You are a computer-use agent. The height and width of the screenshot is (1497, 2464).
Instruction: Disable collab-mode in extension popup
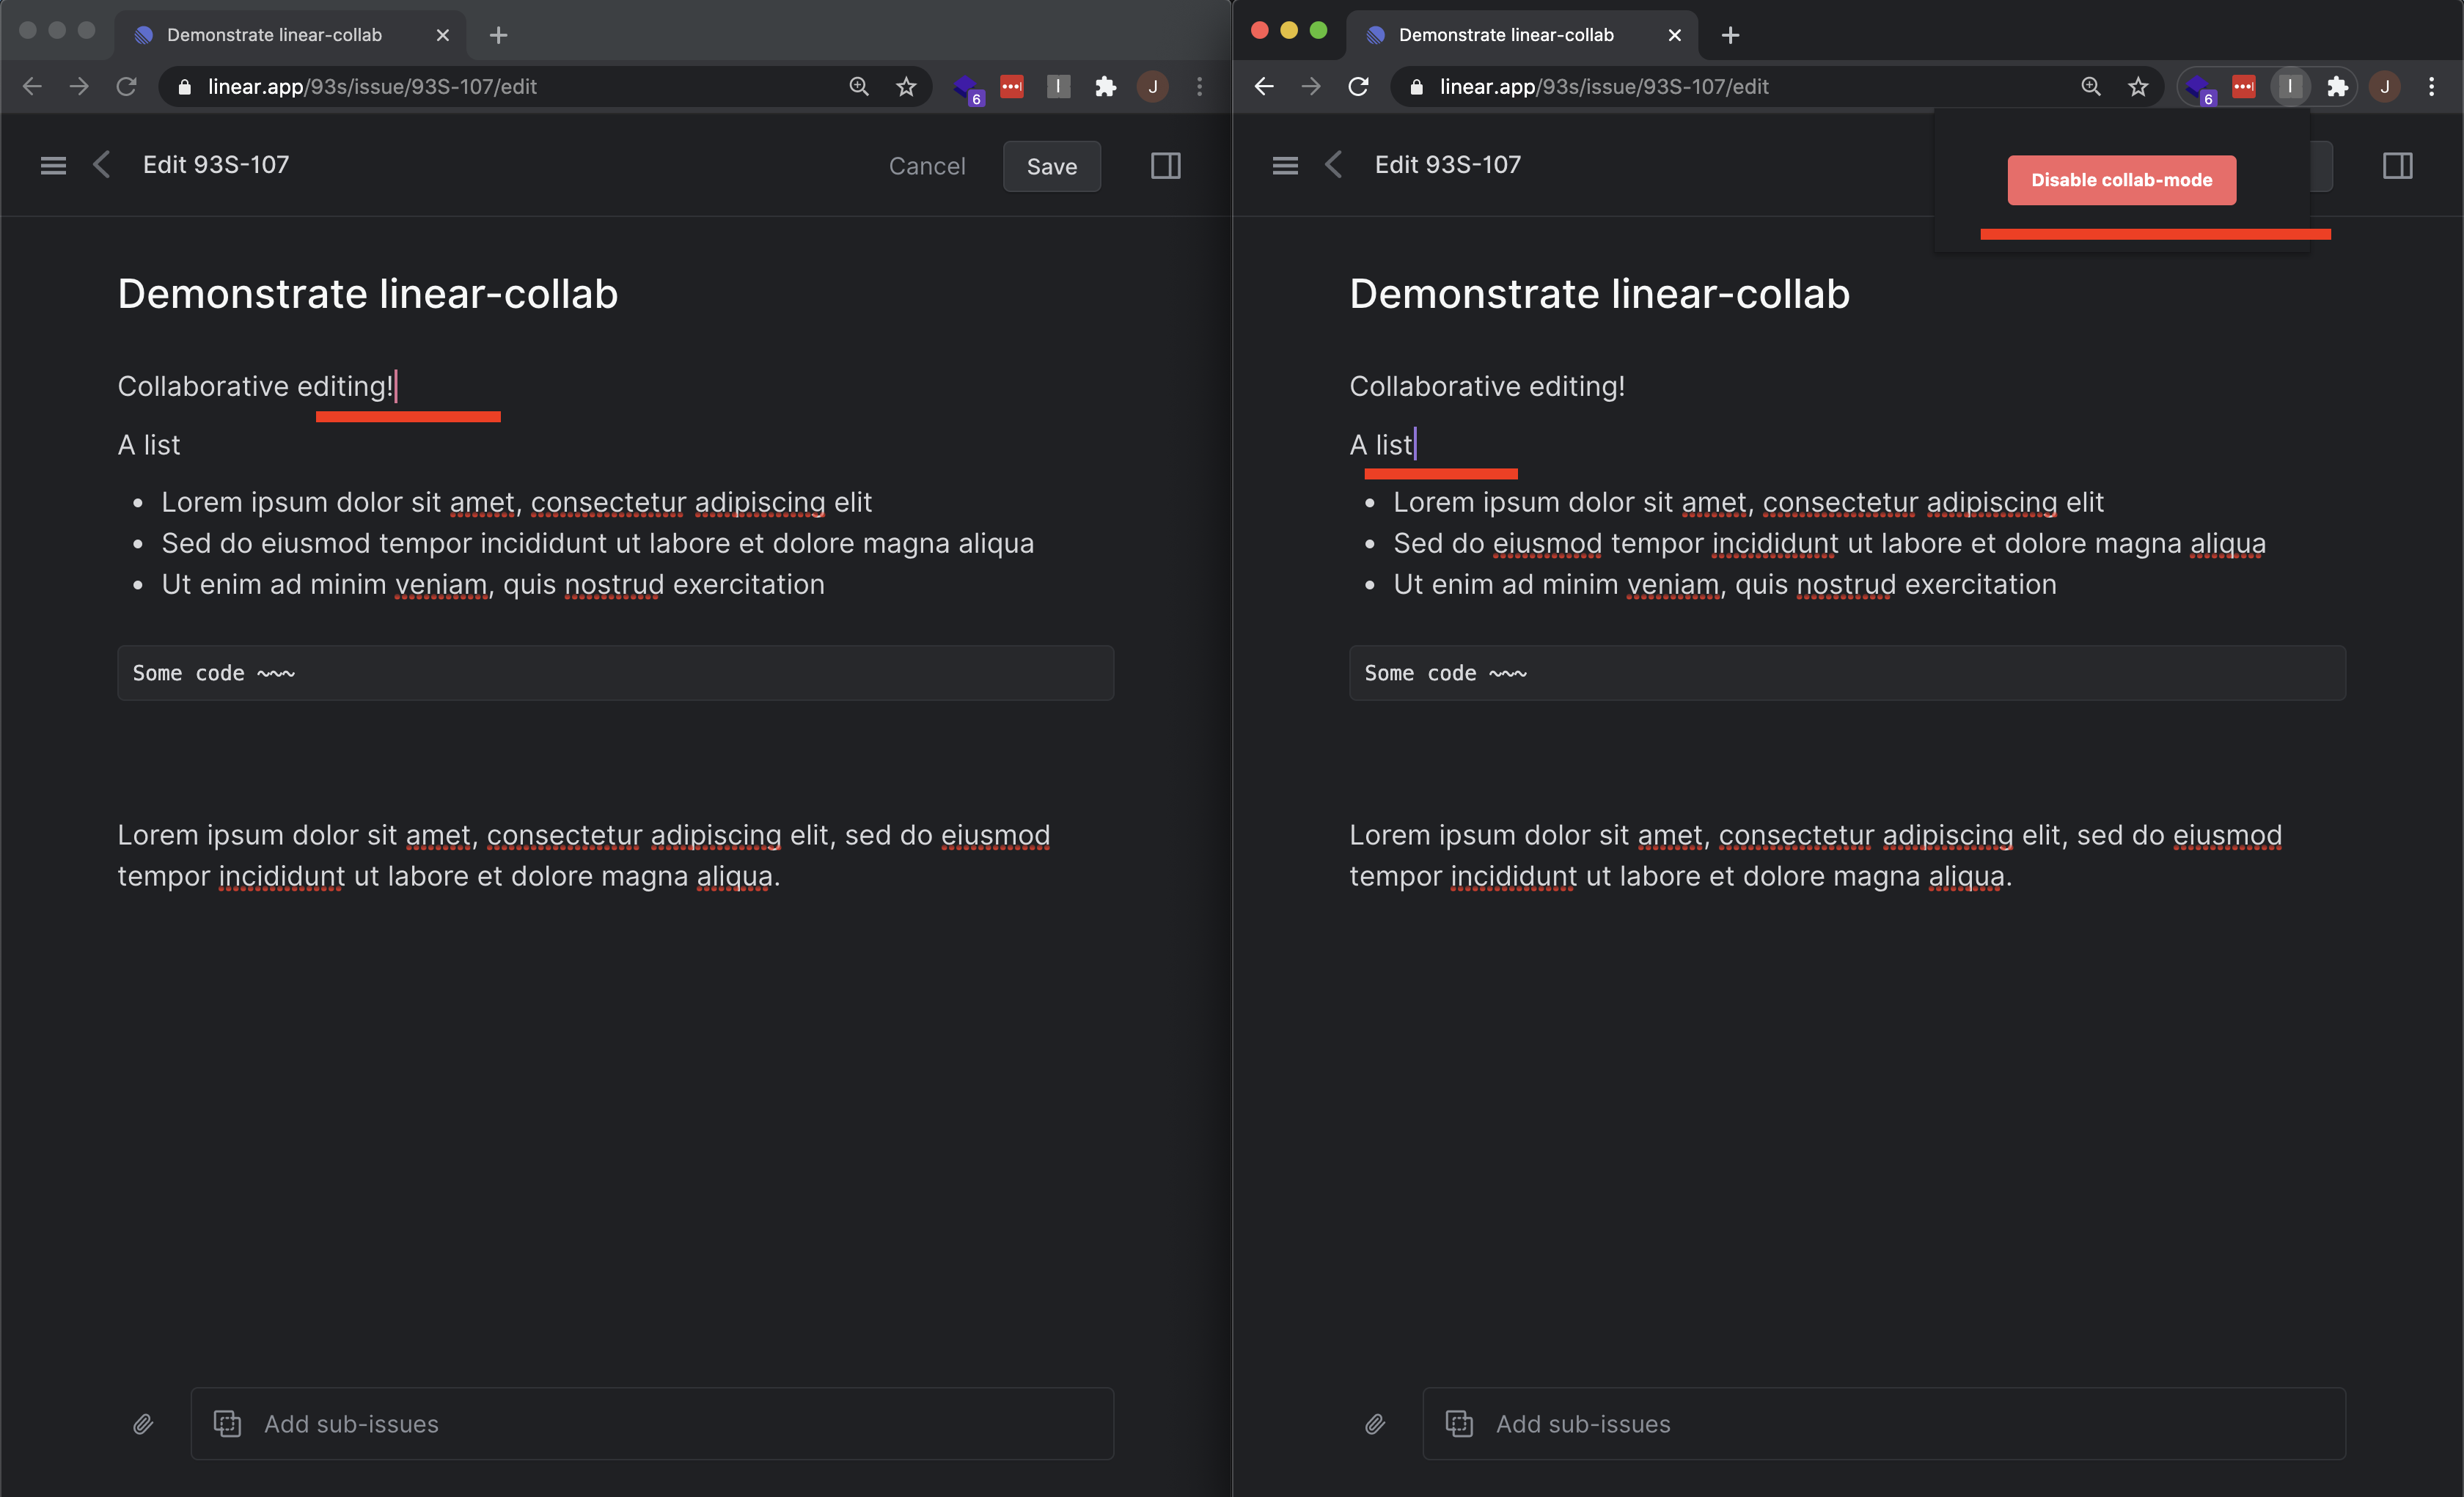pyautogui.click(x=2121, y=180)
